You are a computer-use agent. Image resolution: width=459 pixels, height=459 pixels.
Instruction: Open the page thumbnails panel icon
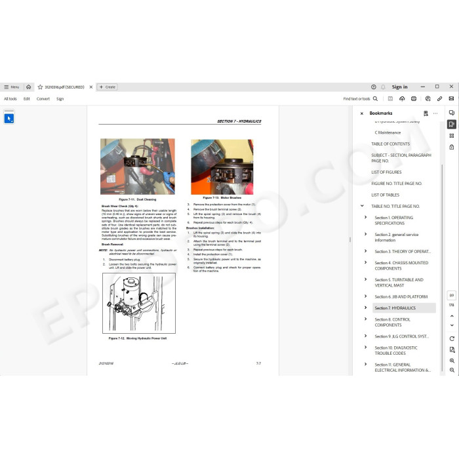tap(452, 136)
